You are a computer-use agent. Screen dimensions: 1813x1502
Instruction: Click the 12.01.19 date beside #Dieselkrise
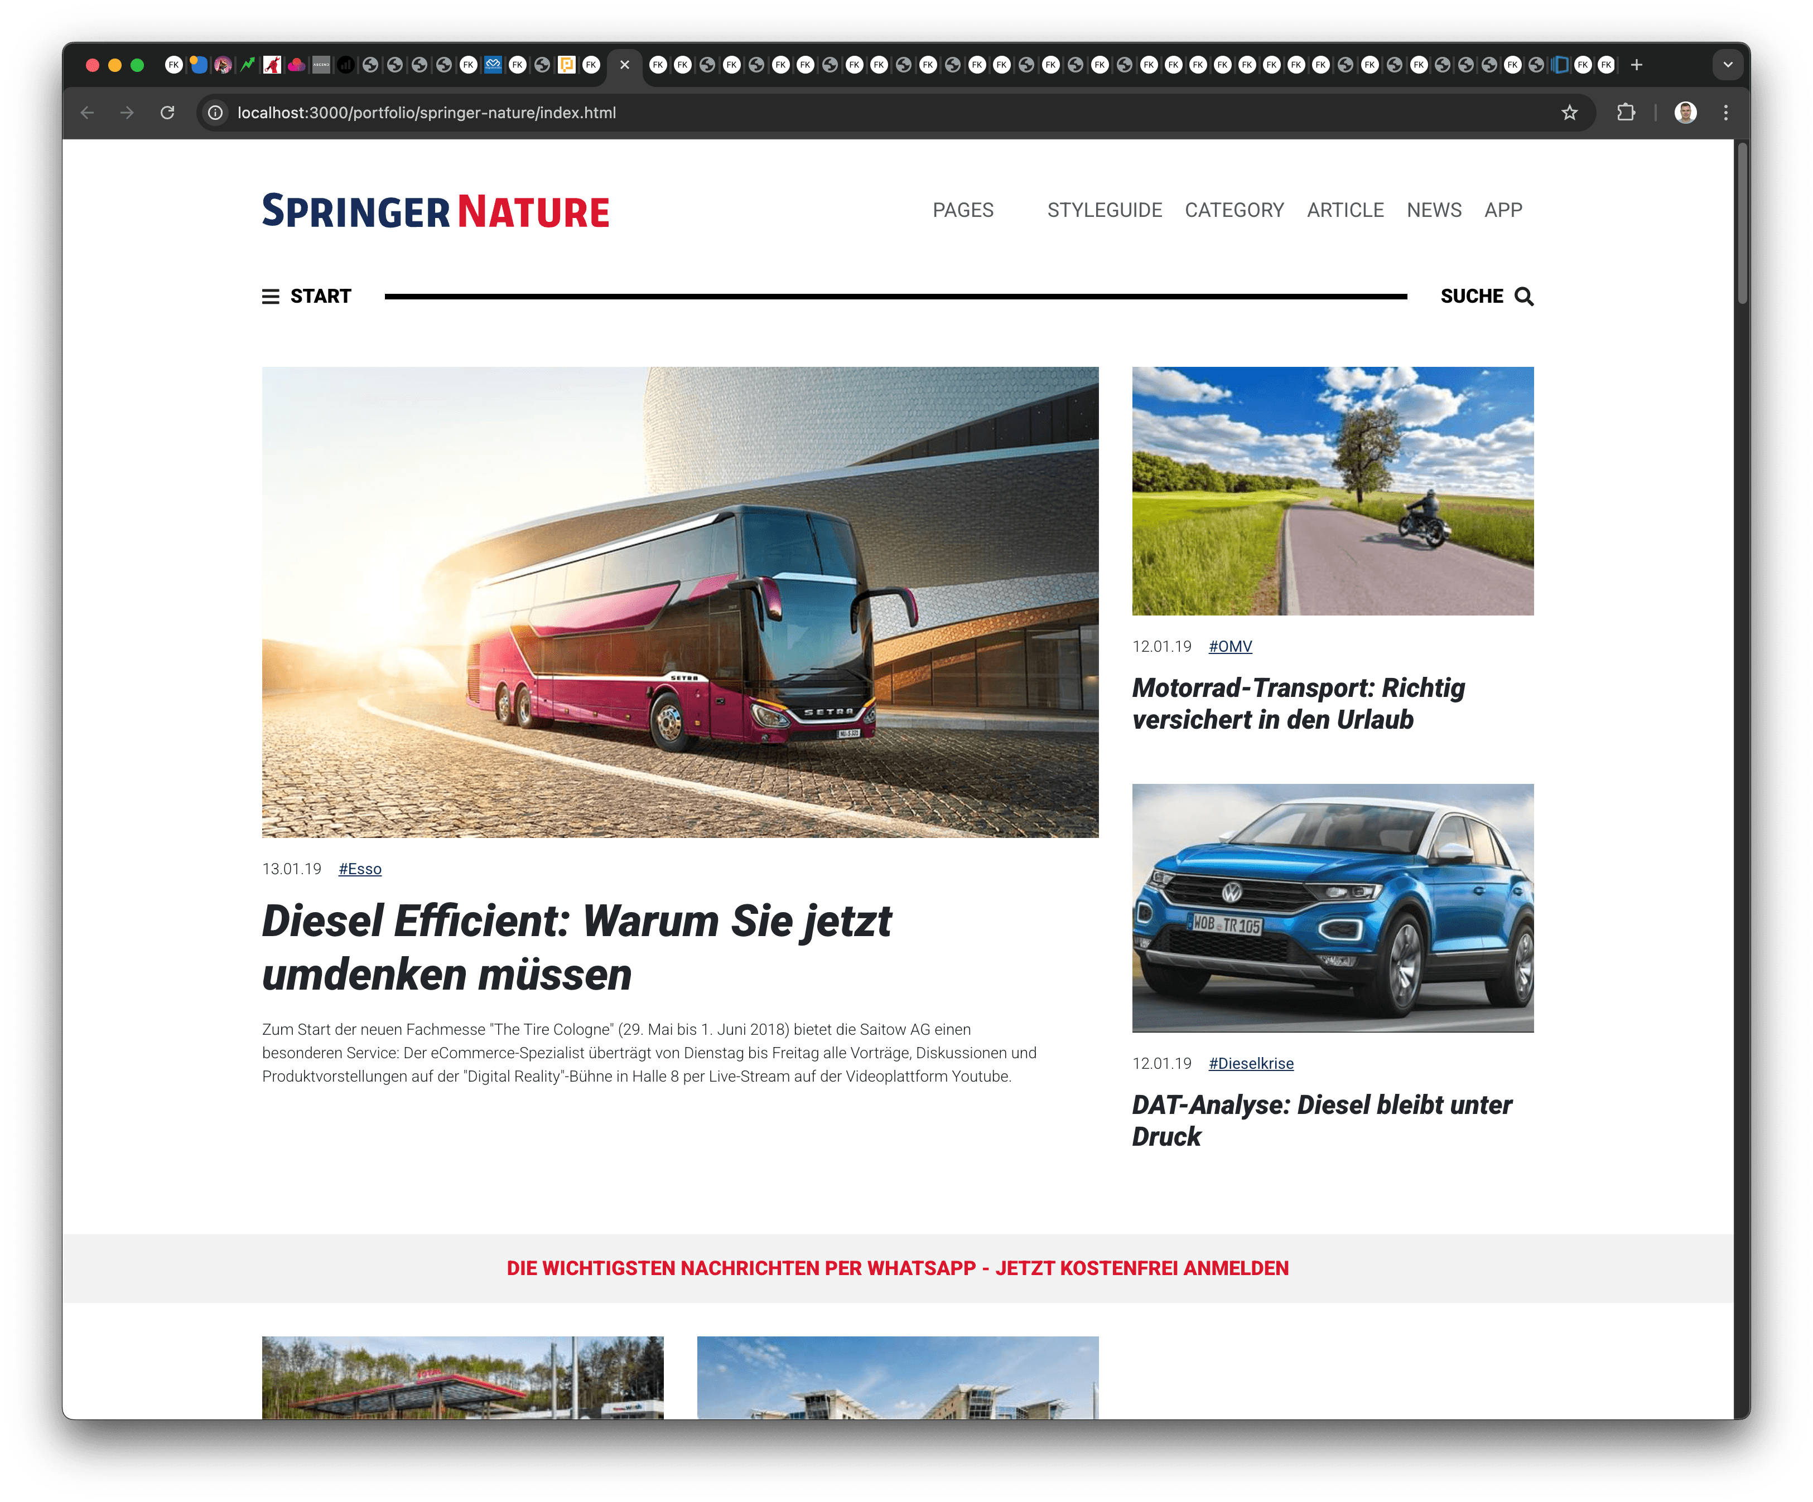point(1162,1064)
